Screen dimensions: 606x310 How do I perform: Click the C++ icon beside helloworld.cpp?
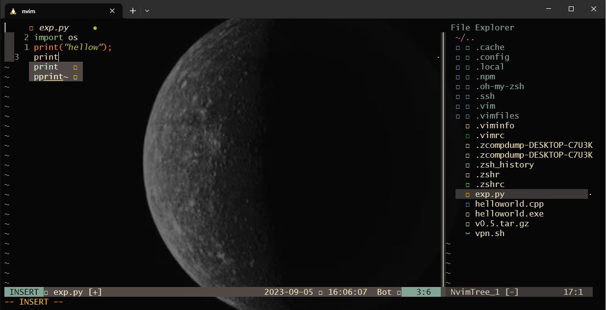click(x=467, y=204)
